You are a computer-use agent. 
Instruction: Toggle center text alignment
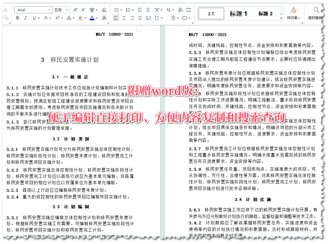[x=124, y=18]
